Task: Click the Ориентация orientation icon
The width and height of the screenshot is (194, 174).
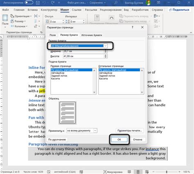Action: point(12,16)
